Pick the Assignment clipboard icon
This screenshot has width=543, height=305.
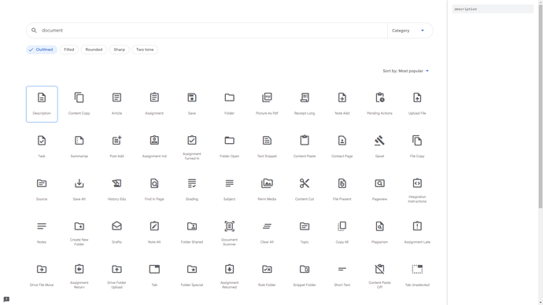coord(154,97)
